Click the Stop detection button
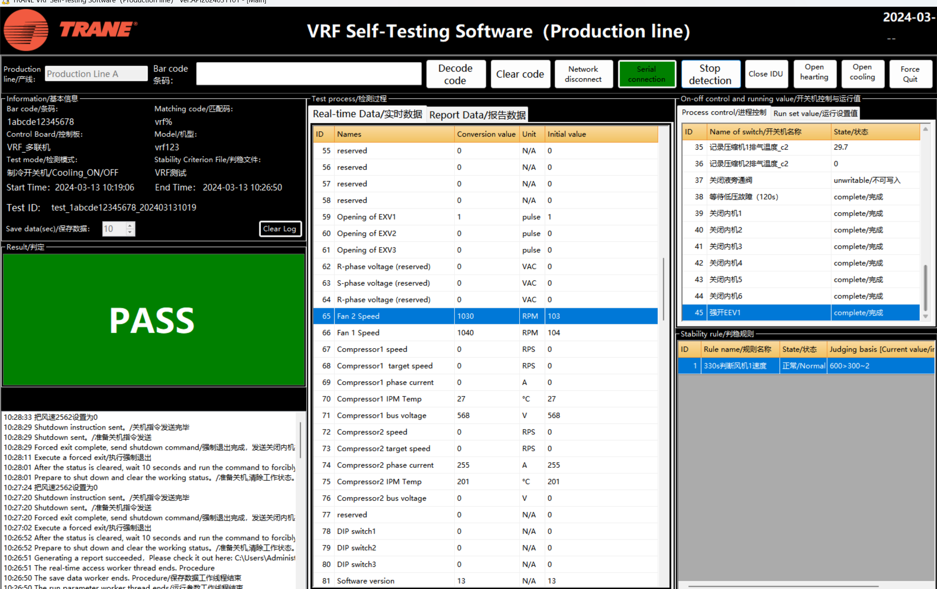Screen dimensions: 937x589 click(x=710, y=74)
